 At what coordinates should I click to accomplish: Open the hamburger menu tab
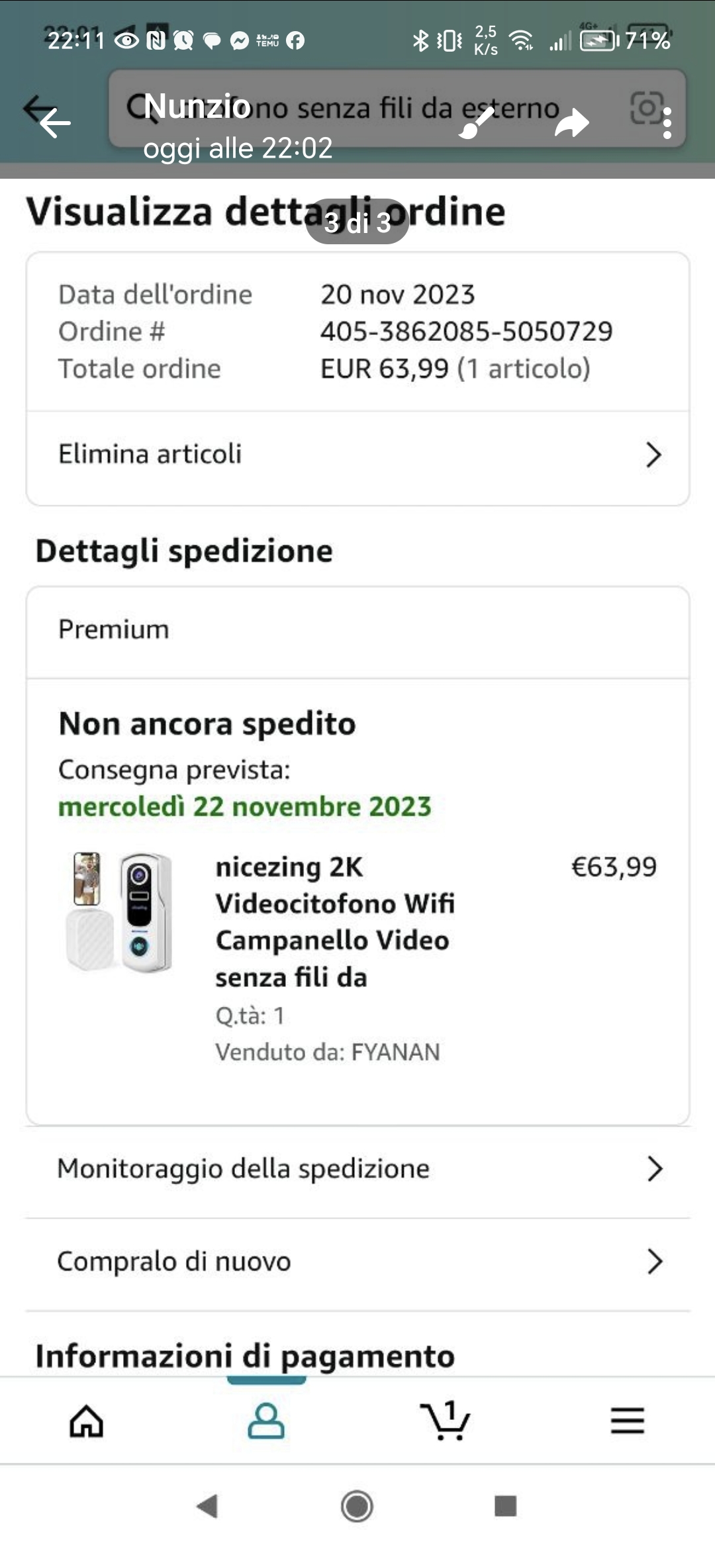627,1421
